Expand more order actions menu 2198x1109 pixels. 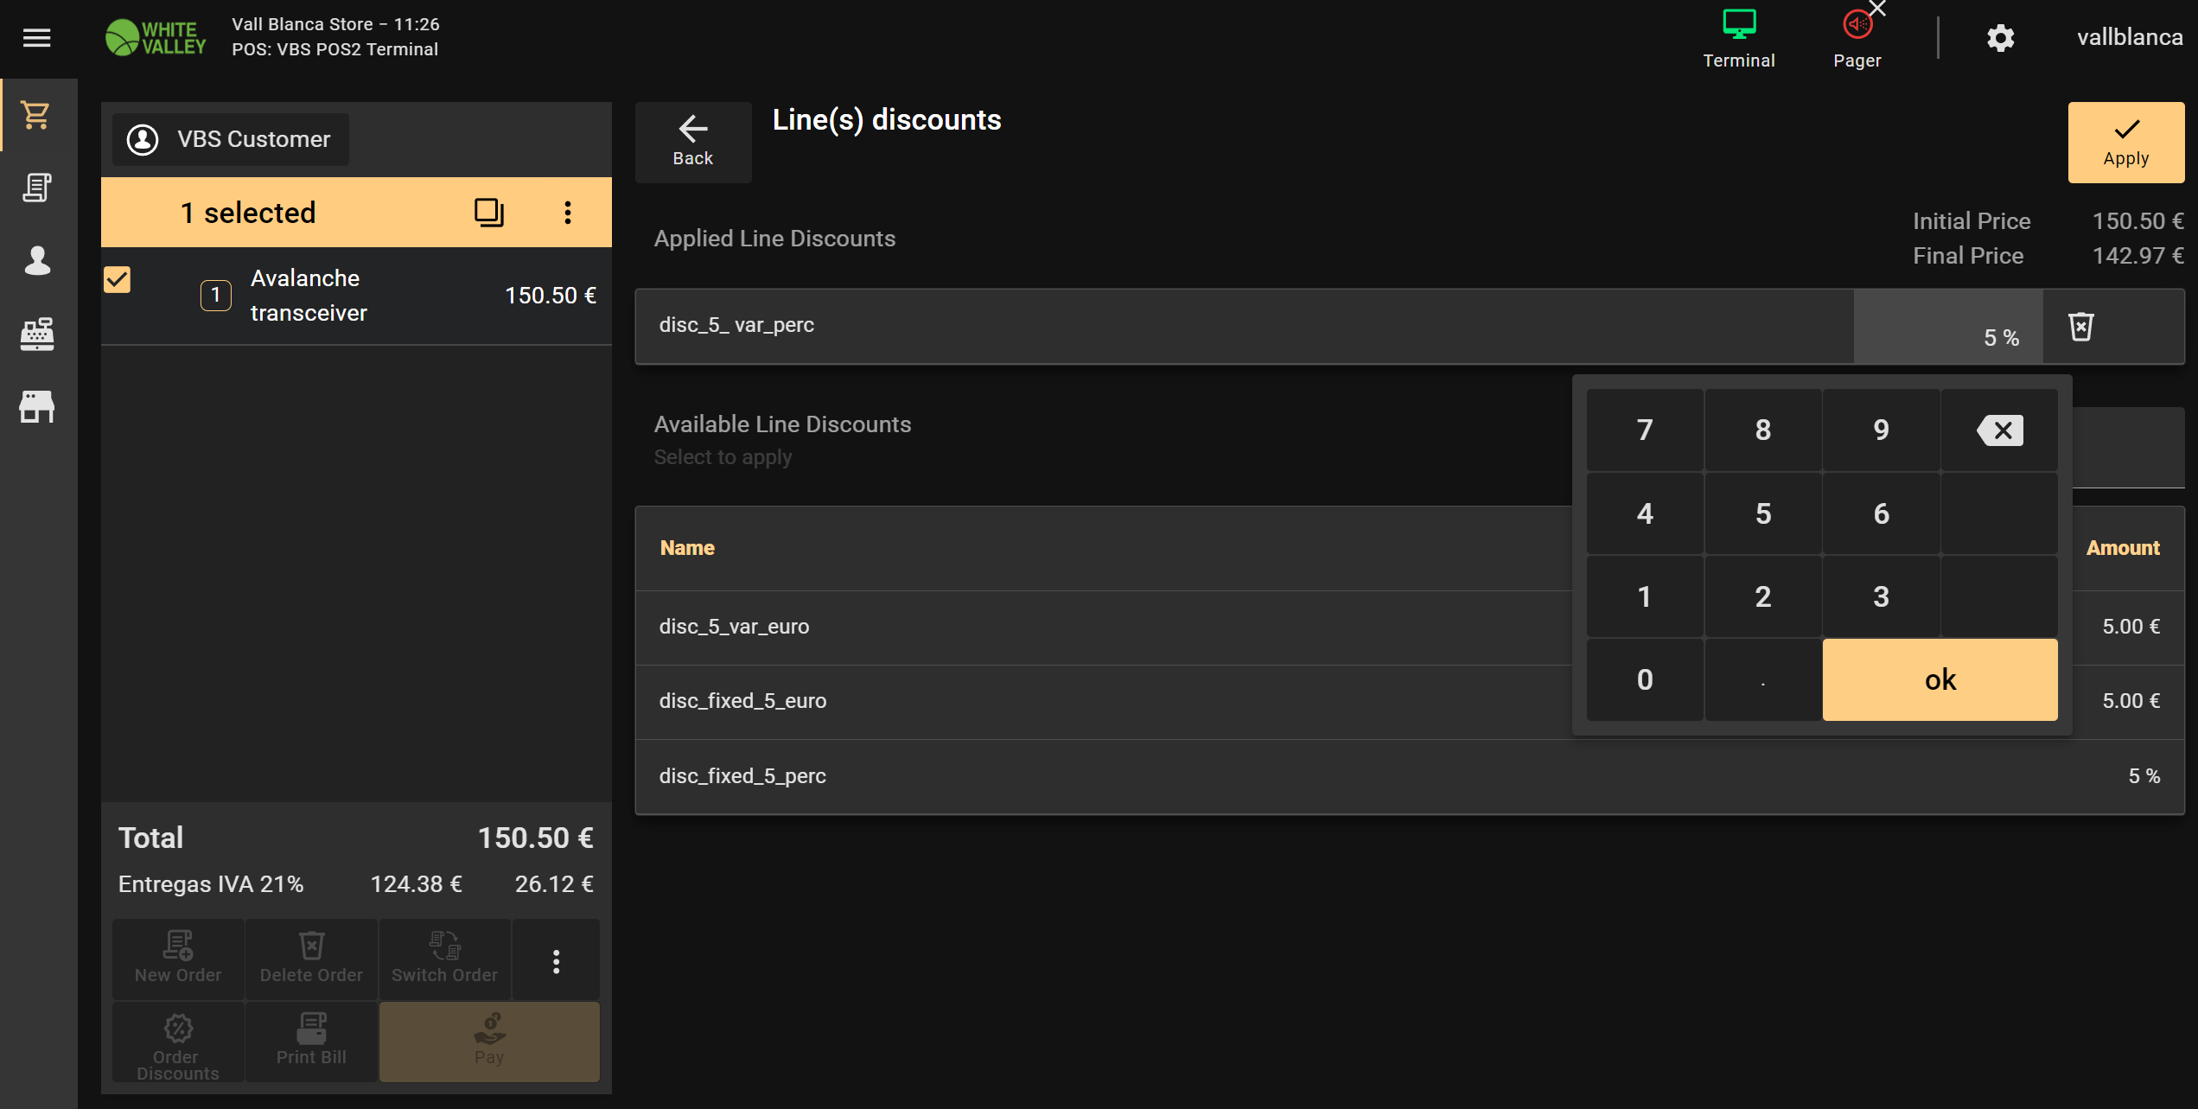[x=556, y=961]
